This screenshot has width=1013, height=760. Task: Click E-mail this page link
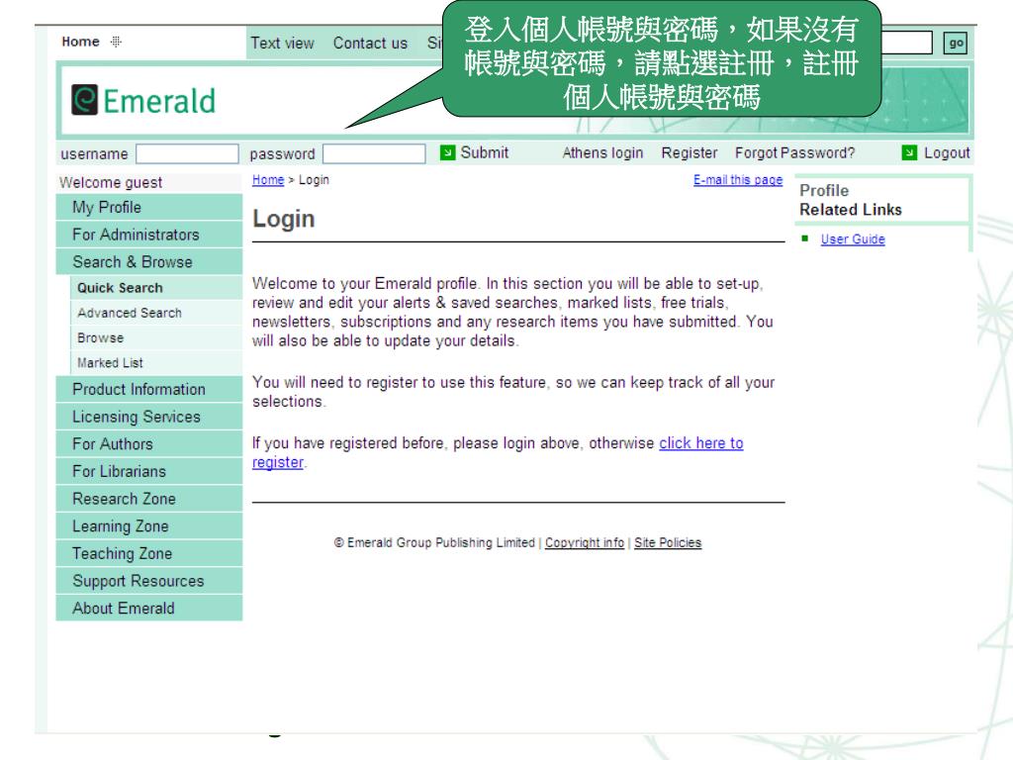[x=738, y=180]
